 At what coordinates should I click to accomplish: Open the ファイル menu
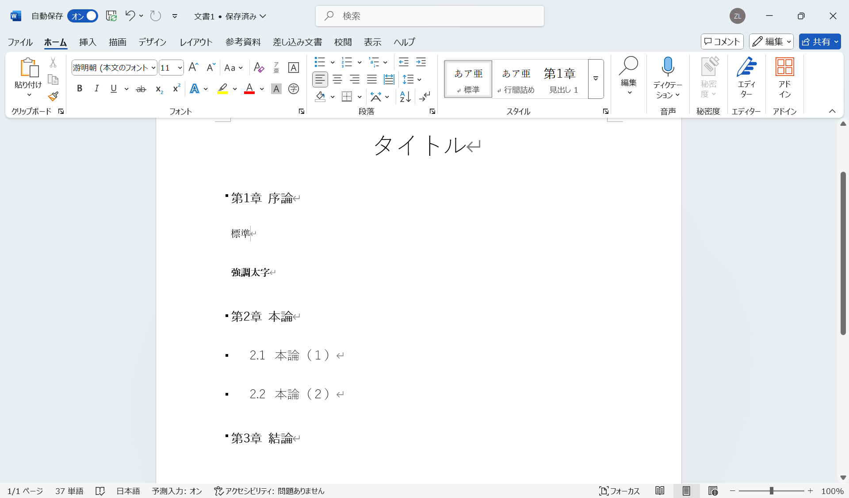coord(19,42)
